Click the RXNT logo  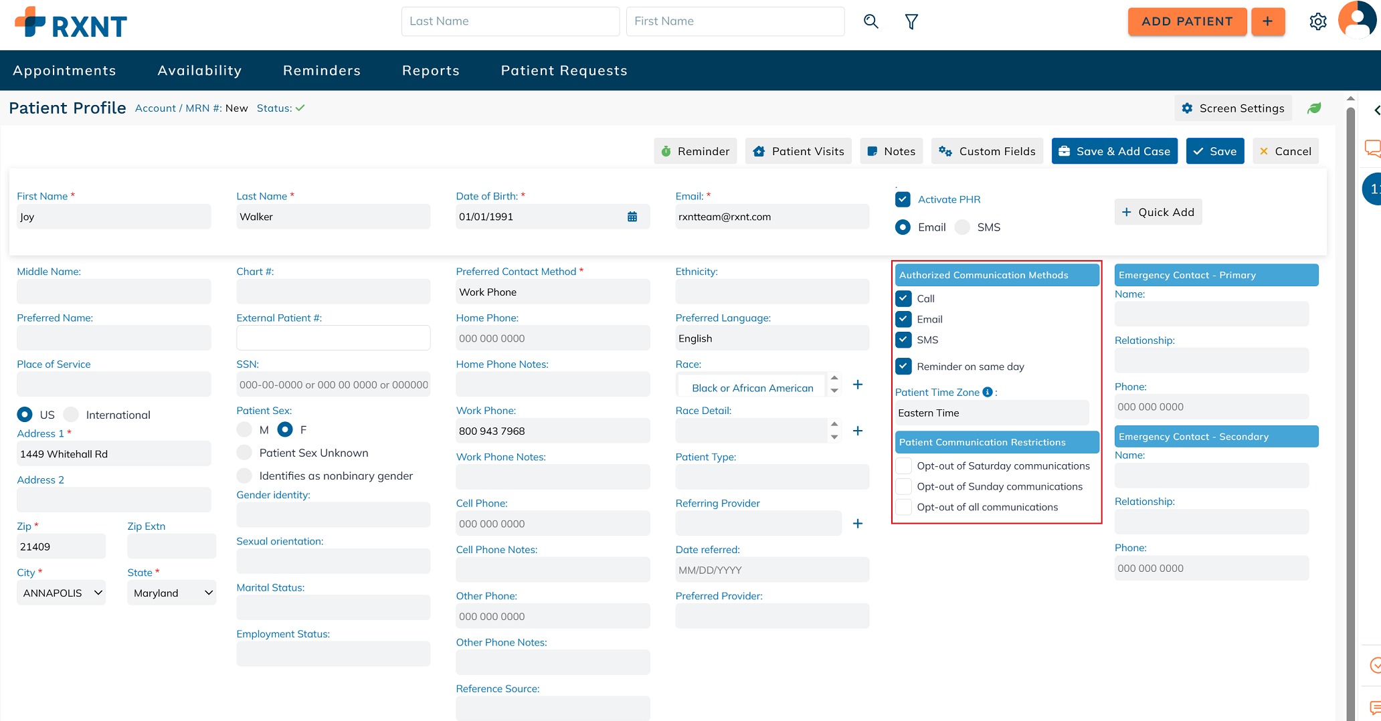71,23
